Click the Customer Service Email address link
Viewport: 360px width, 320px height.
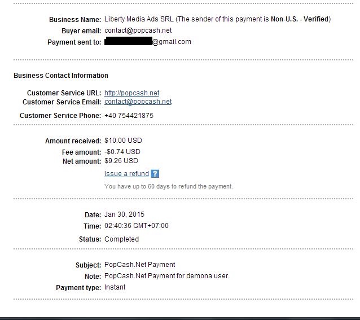coord(138,102)
